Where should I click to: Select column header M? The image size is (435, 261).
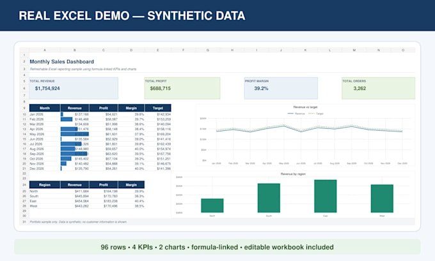pyautogui.click(x=354, y=50)
